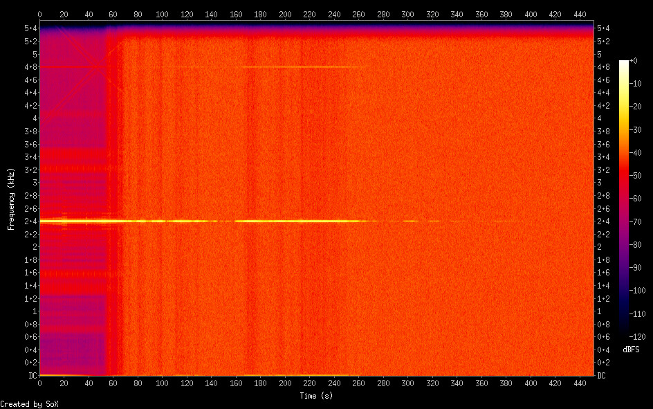Click the 440 tick label on top time axis
The height and width of the screenshot is (409, 653).
click(x=580, y=14)
